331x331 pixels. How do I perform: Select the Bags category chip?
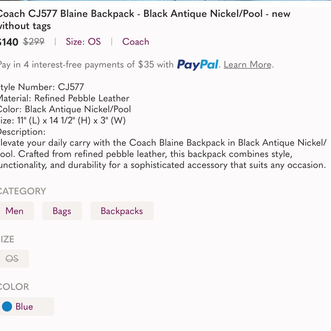(x=62, y=211)
